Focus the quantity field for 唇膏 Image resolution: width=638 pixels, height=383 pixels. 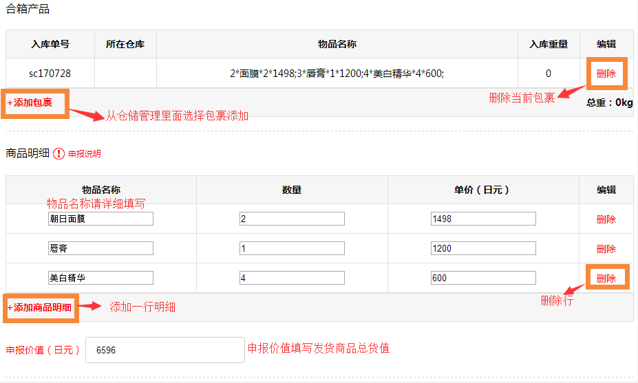coord(291,248)
